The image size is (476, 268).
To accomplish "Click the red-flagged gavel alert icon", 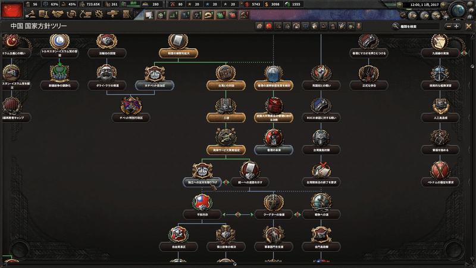I will [245, 15].
